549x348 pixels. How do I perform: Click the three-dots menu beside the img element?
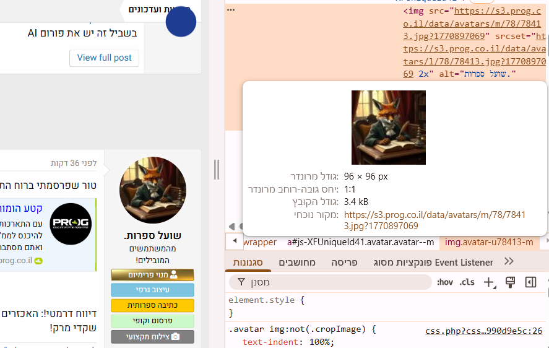[231, 10]
